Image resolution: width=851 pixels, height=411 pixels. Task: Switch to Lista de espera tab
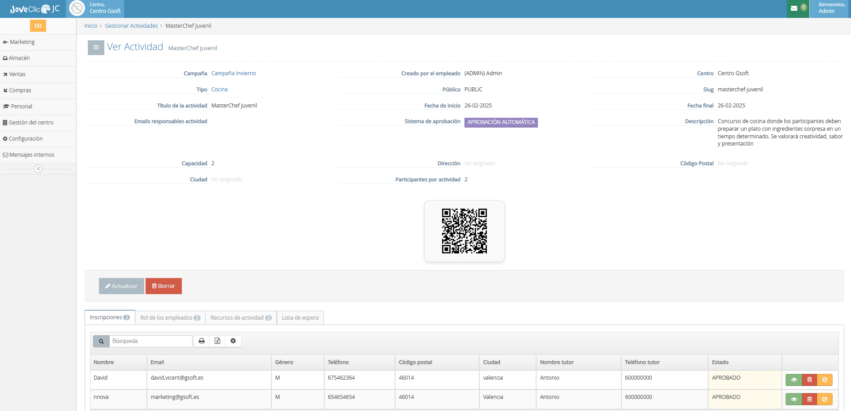click(300, 318)
